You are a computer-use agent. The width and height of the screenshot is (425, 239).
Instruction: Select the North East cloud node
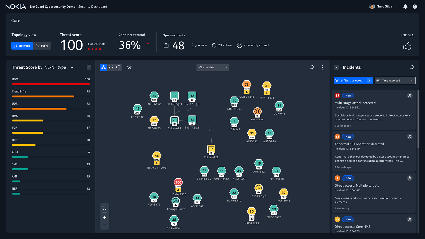pyautogui.click(x=258, y=112)
